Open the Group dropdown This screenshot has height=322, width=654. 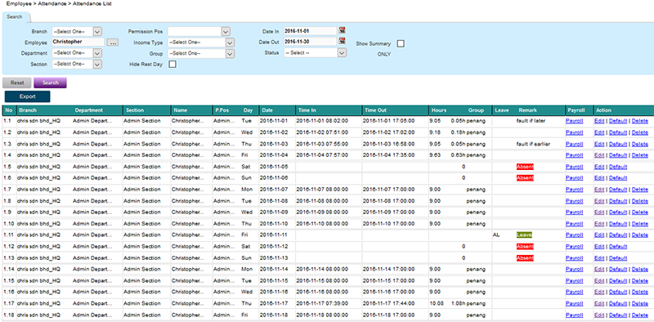(230, 53)
